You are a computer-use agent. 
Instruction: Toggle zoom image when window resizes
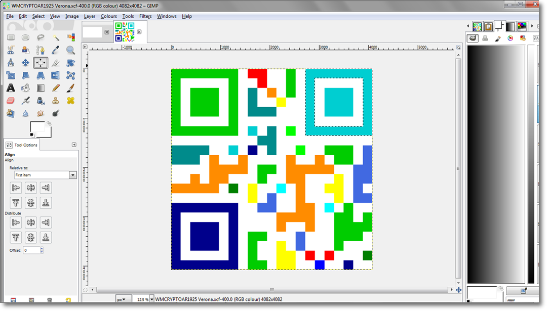(x=458, y=47)
